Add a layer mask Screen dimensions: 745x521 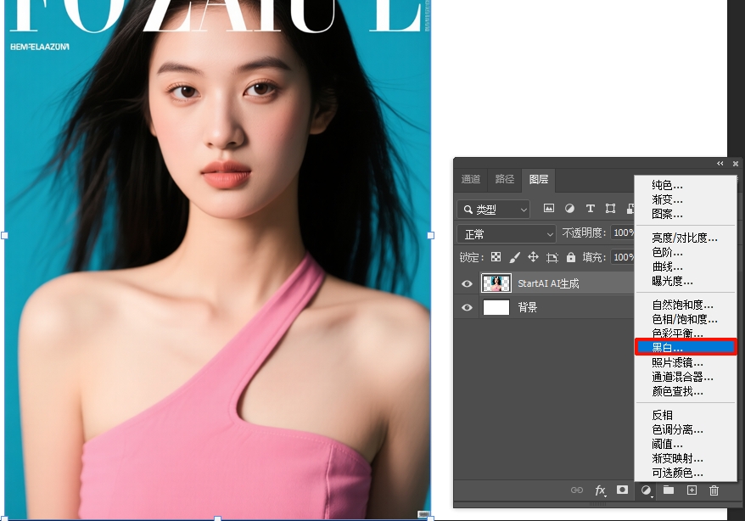click(x=622, y=490)
